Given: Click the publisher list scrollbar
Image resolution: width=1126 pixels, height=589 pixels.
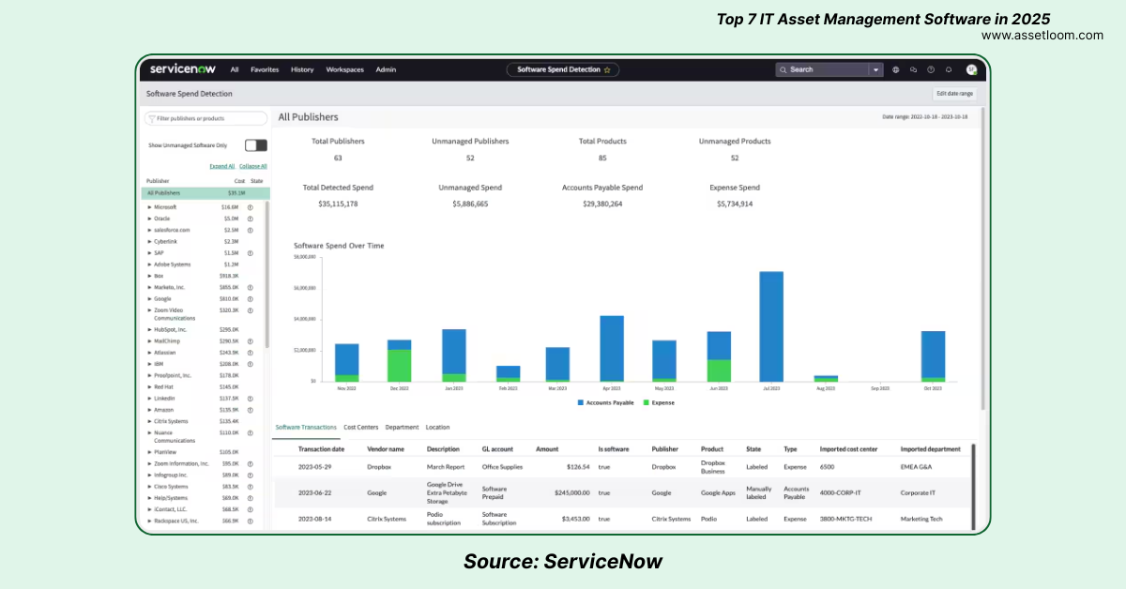Looking at the screenshot, I should point(267,274).
